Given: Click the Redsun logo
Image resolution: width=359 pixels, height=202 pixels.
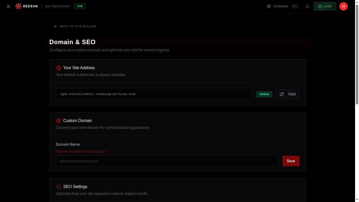Looking at the screenshot, I should tap(18, 6).
